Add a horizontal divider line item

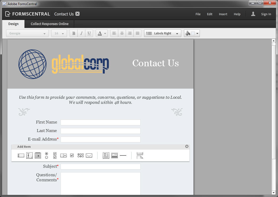[123, 155]
